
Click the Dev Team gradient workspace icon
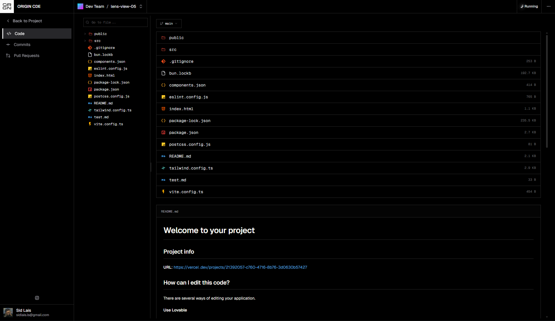(80, 6)
